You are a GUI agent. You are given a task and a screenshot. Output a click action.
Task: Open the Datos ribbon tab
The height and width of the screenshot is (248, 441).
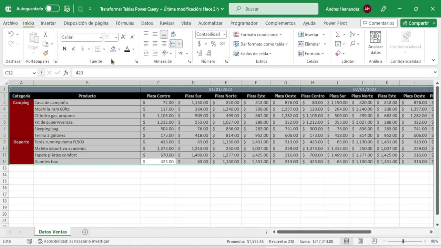click(x=147, y=23)
